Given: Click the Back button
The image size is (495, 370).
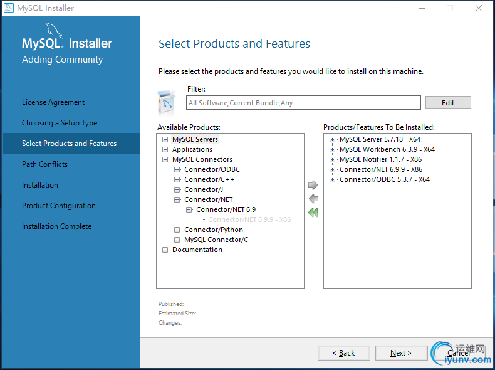Looking at the screenshot, I should pos(344,353).
